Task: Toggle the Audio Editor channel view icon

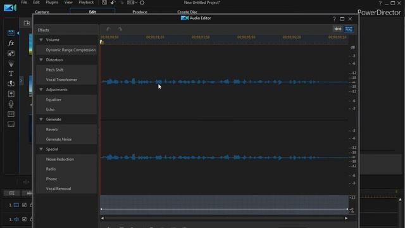Action: [349, 29]
